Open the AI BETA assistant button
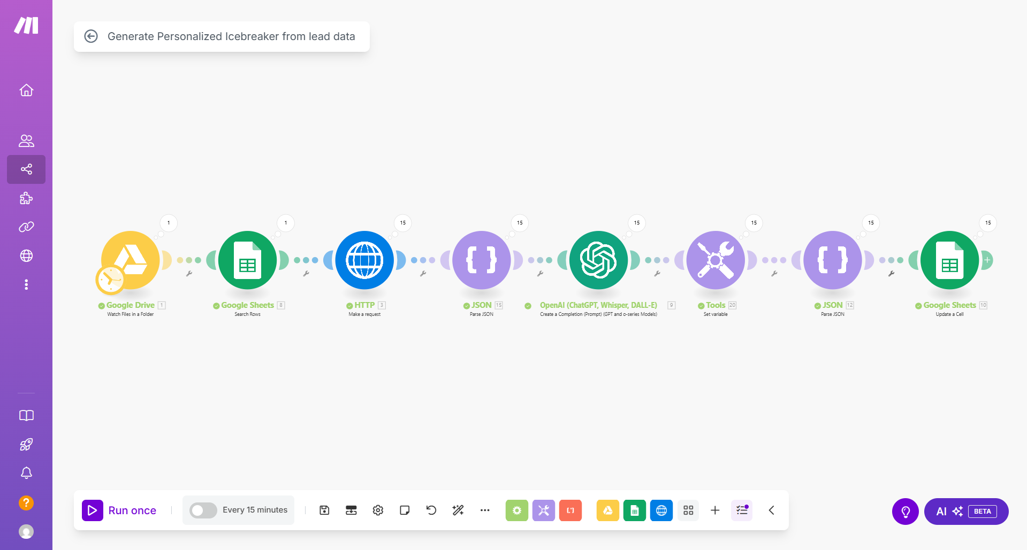The image size is (1027, 550). pos(967,512)
